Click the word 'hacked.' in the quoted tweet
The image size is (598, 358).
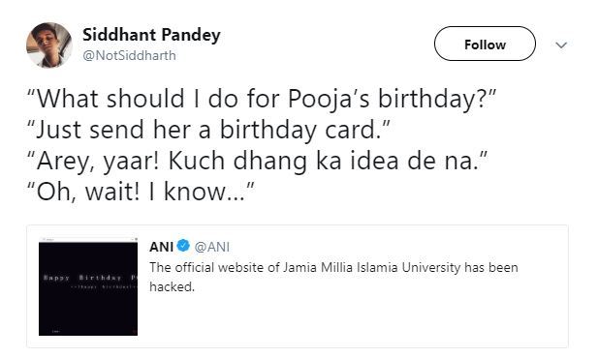coord(172,286)
